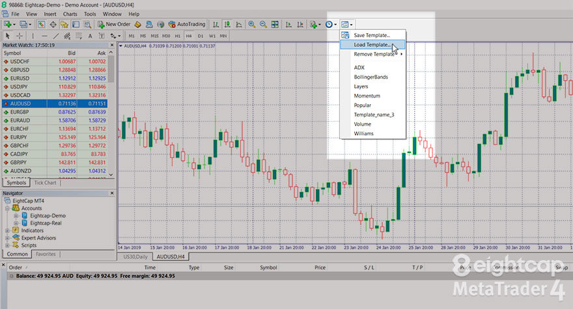The width and height of the screenshot is (573, 309).
Task: Switch to W1 timeframe
Action: (212, 36)
